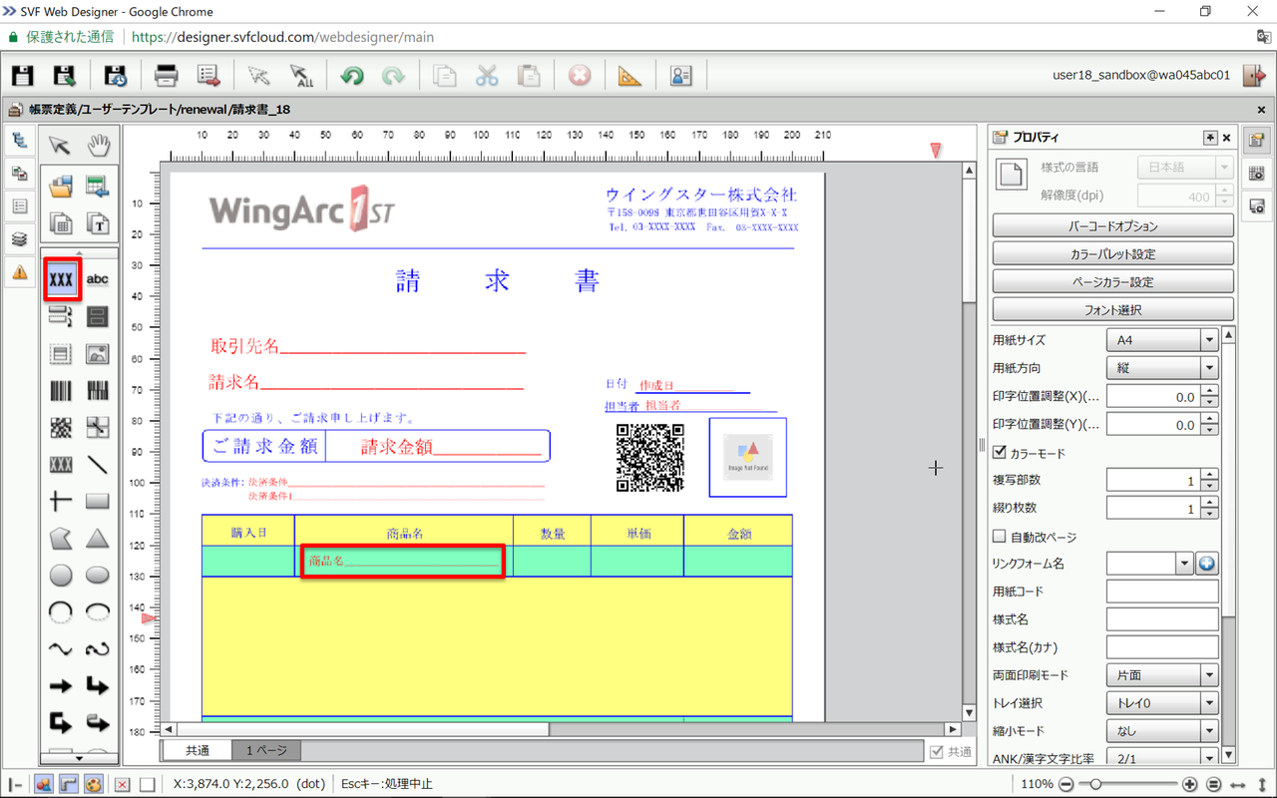The width and height of the screenshot is (1277, 798).
Task: Click the Save icon in the toolbar
Action: pos(22,76)
